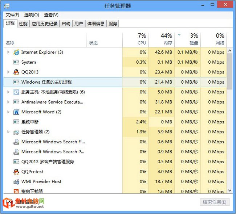Click the 18.7 MB memory value
236x214 pixels.
click(163, 181)
